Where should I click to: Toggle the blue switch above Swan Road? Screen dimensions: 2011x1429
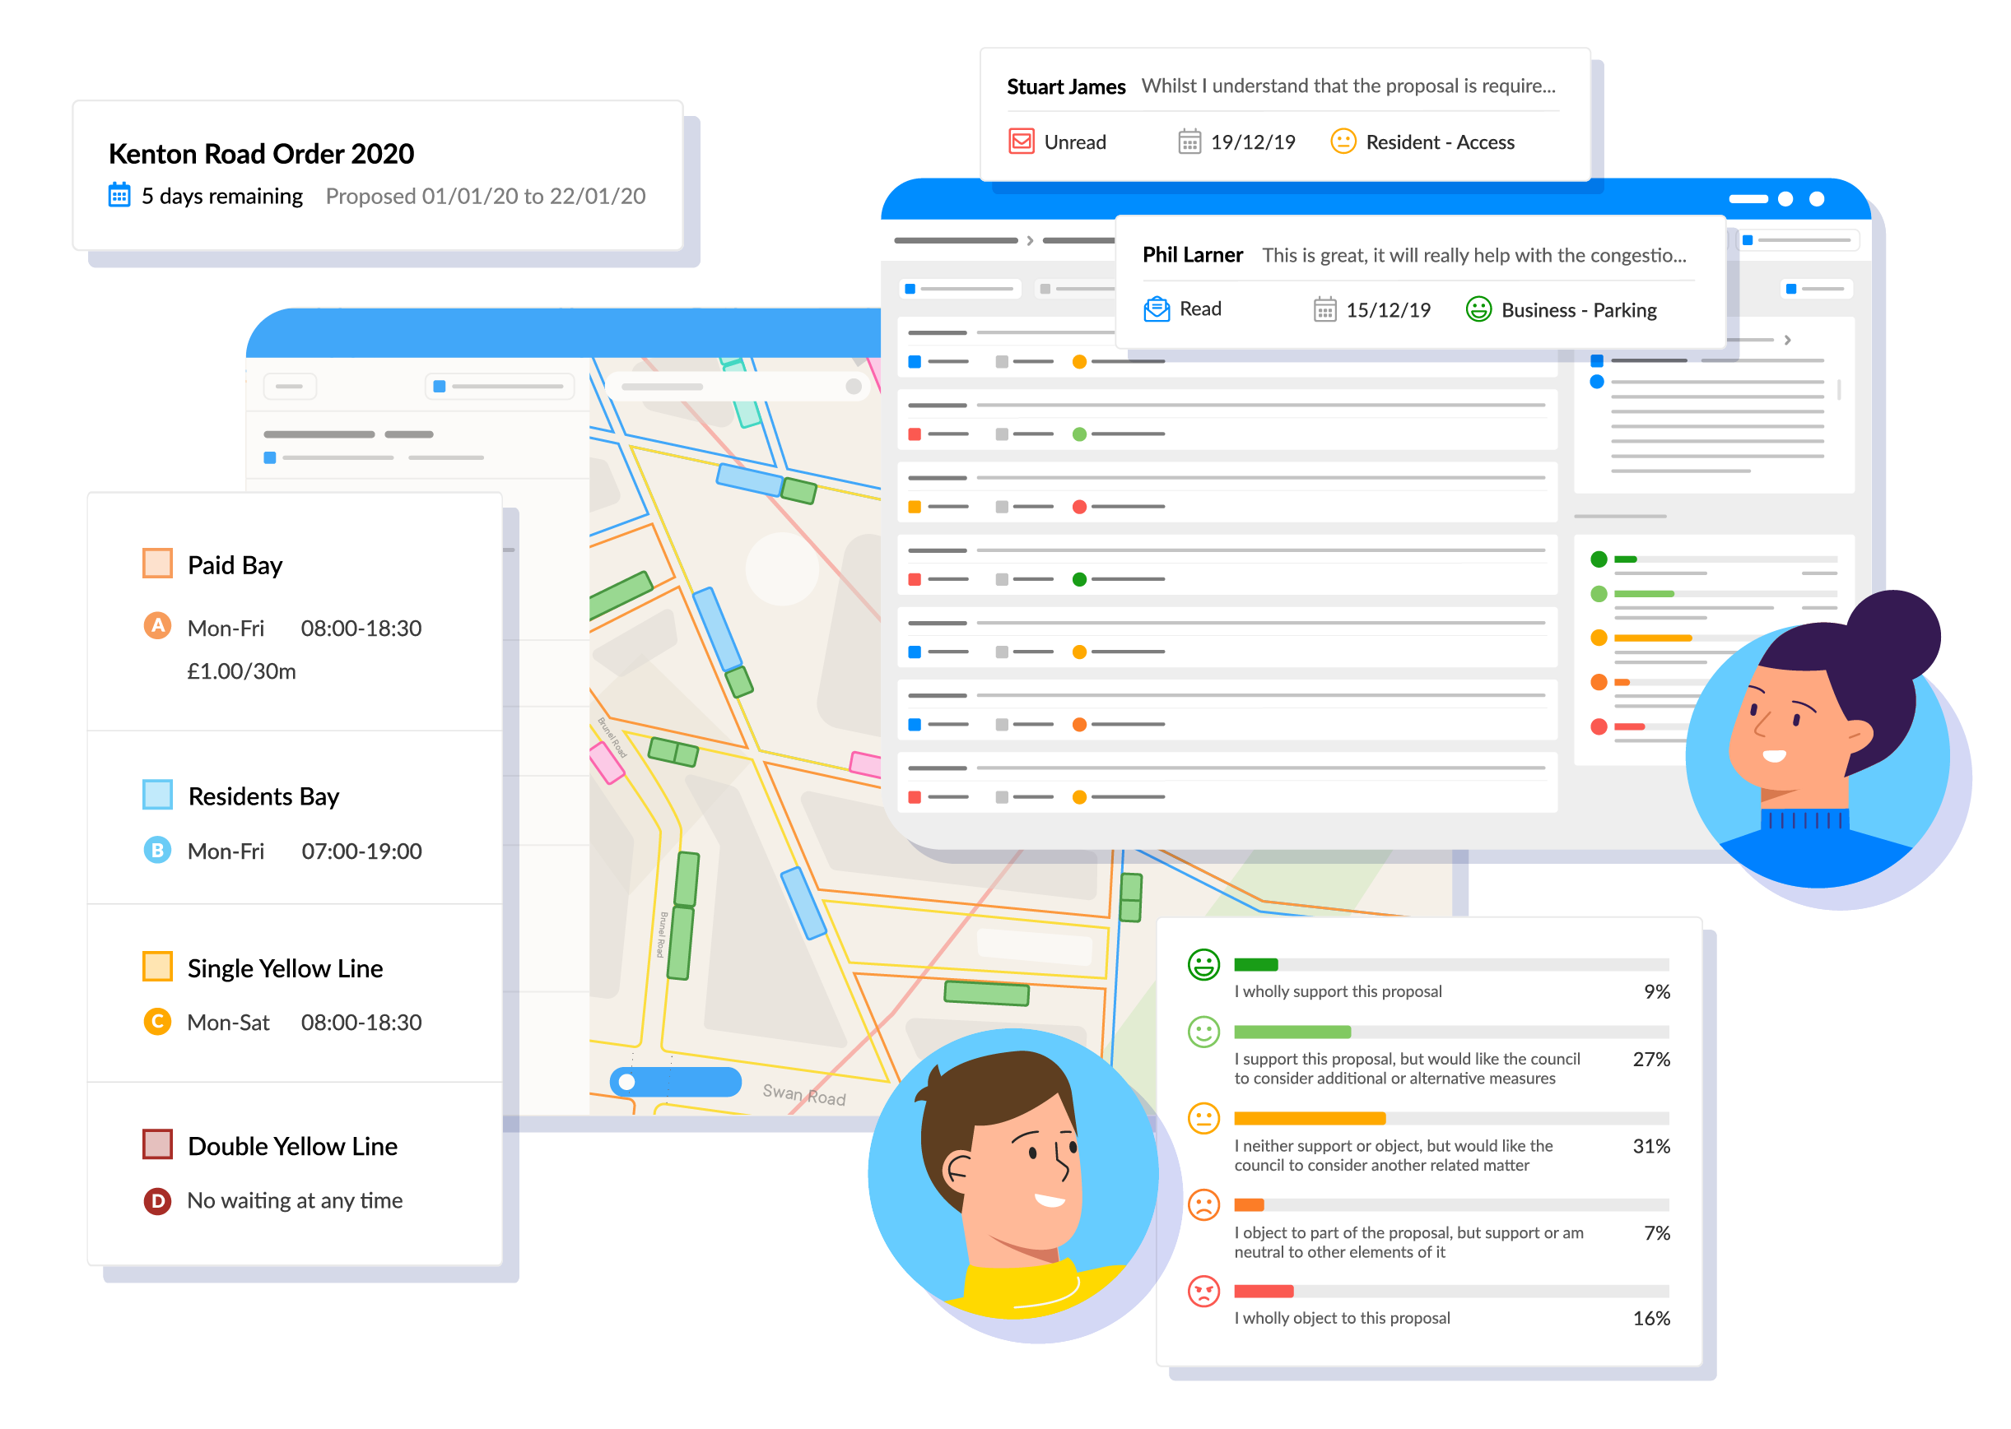click(675, 1082)
